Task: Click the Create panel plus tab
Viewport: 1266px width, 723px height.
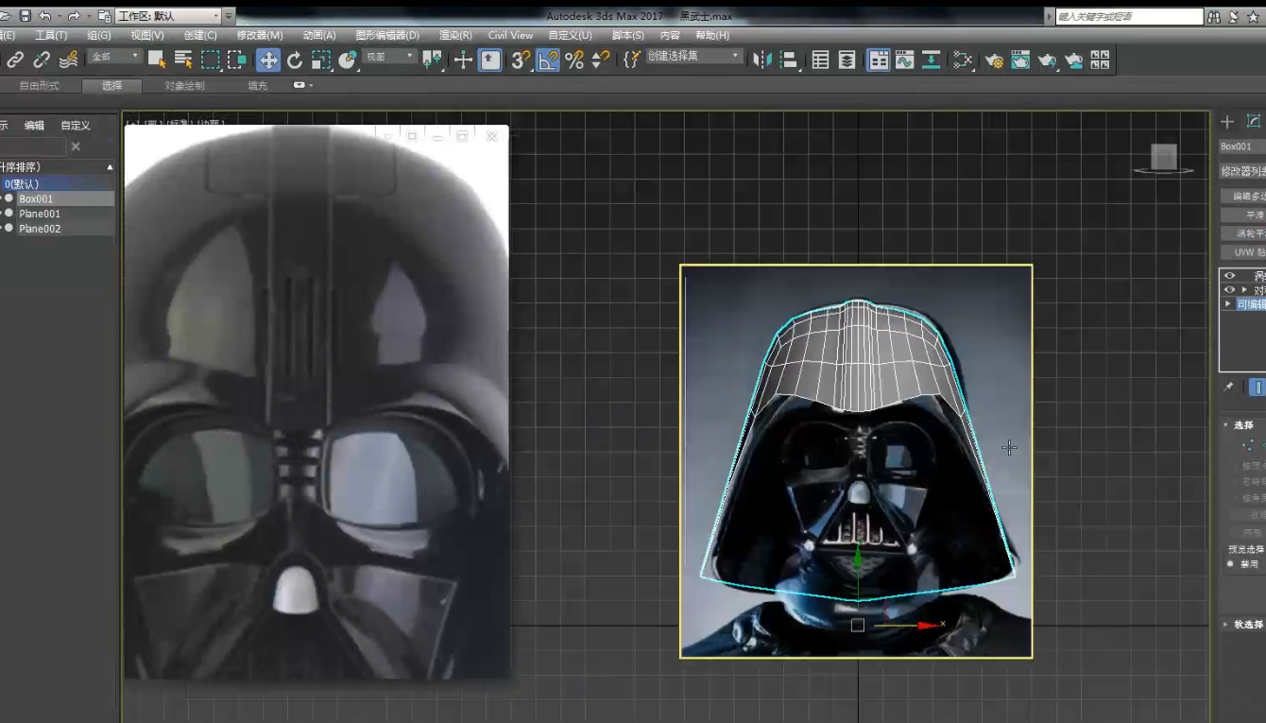Action: coord(1227,121)
